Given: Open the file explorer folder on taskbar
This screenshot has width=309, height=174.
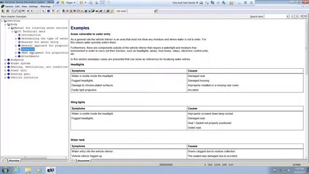Looking at the screenshot, I should pos(28,170).
